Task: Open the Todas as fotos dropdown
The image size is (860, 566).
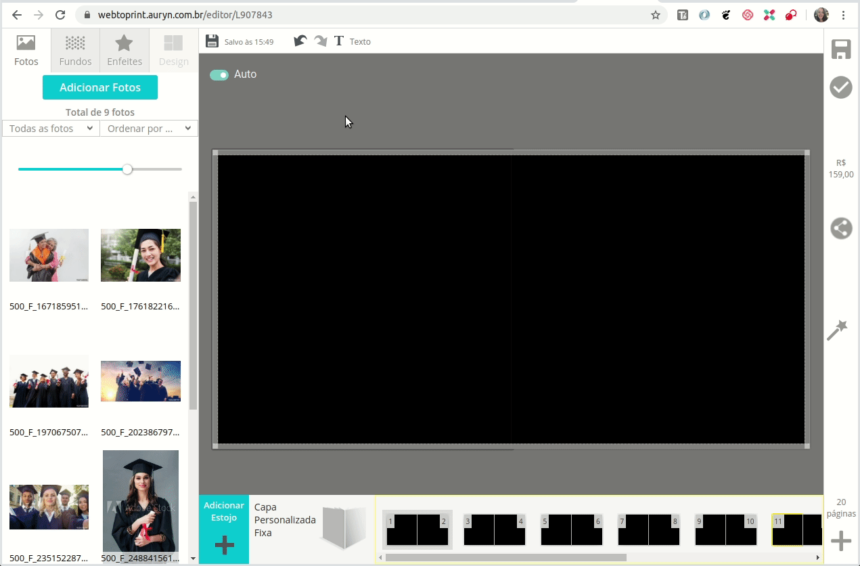Action: [51, 129]
